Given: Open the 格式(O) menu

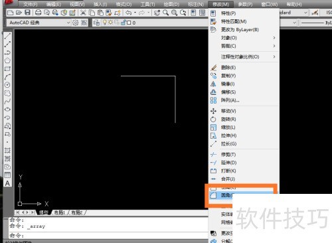Looking at the screenshot, I should pos(124,4).
